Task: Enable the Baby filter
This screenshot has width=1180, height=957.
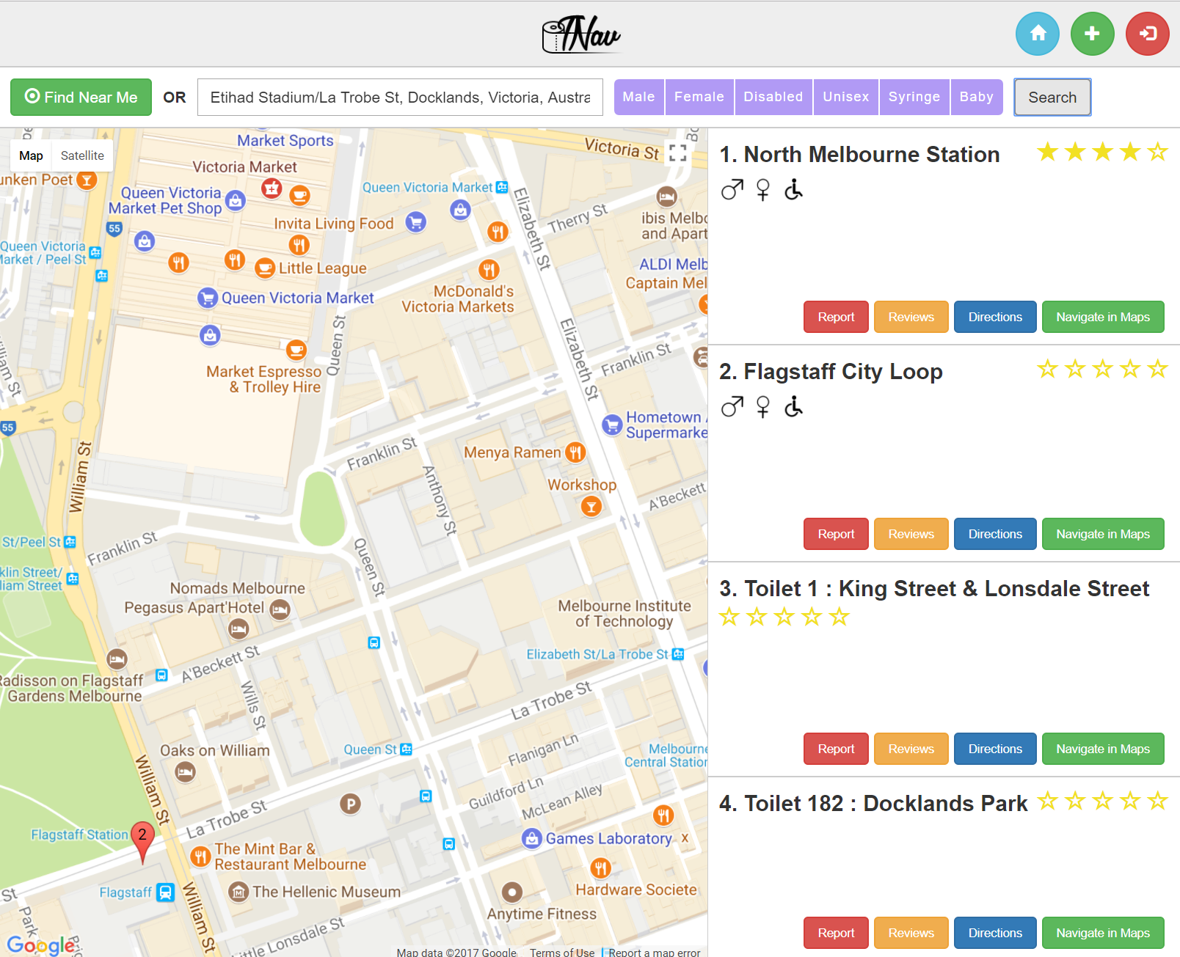Action: [x=976, y=97]
